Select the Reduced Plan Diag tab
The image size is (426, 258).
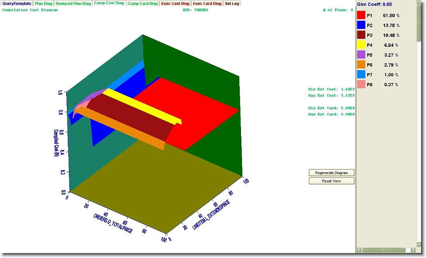(x=73, y=3)
